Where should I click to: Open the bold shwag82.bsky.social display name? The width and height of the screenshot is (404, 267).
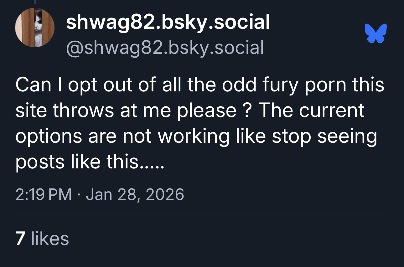tap(168, 22)
